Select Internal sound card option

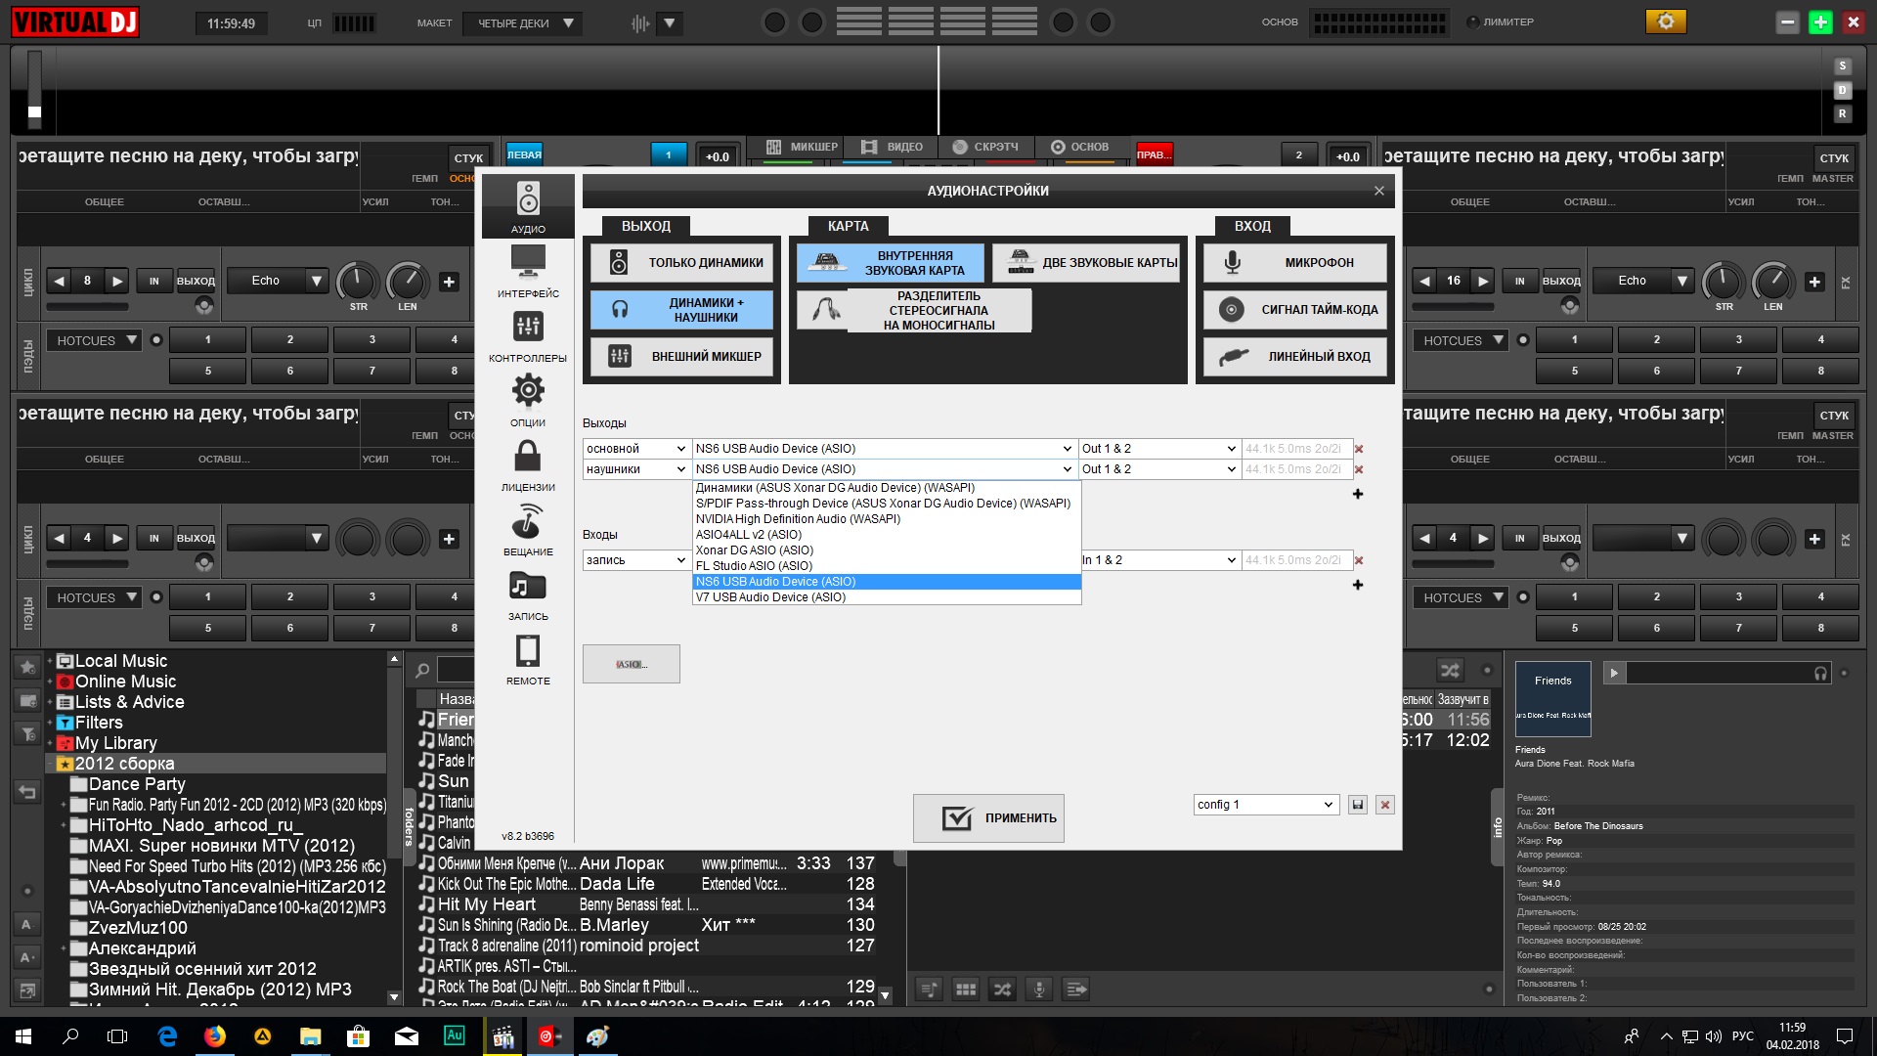pyautogui.click(x=891, y=263)
